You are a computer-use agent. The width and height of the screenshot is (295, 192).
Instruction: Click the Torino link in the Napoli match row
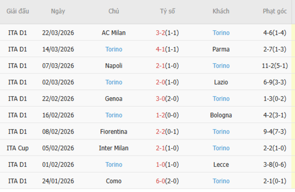[x=221, y=66]
